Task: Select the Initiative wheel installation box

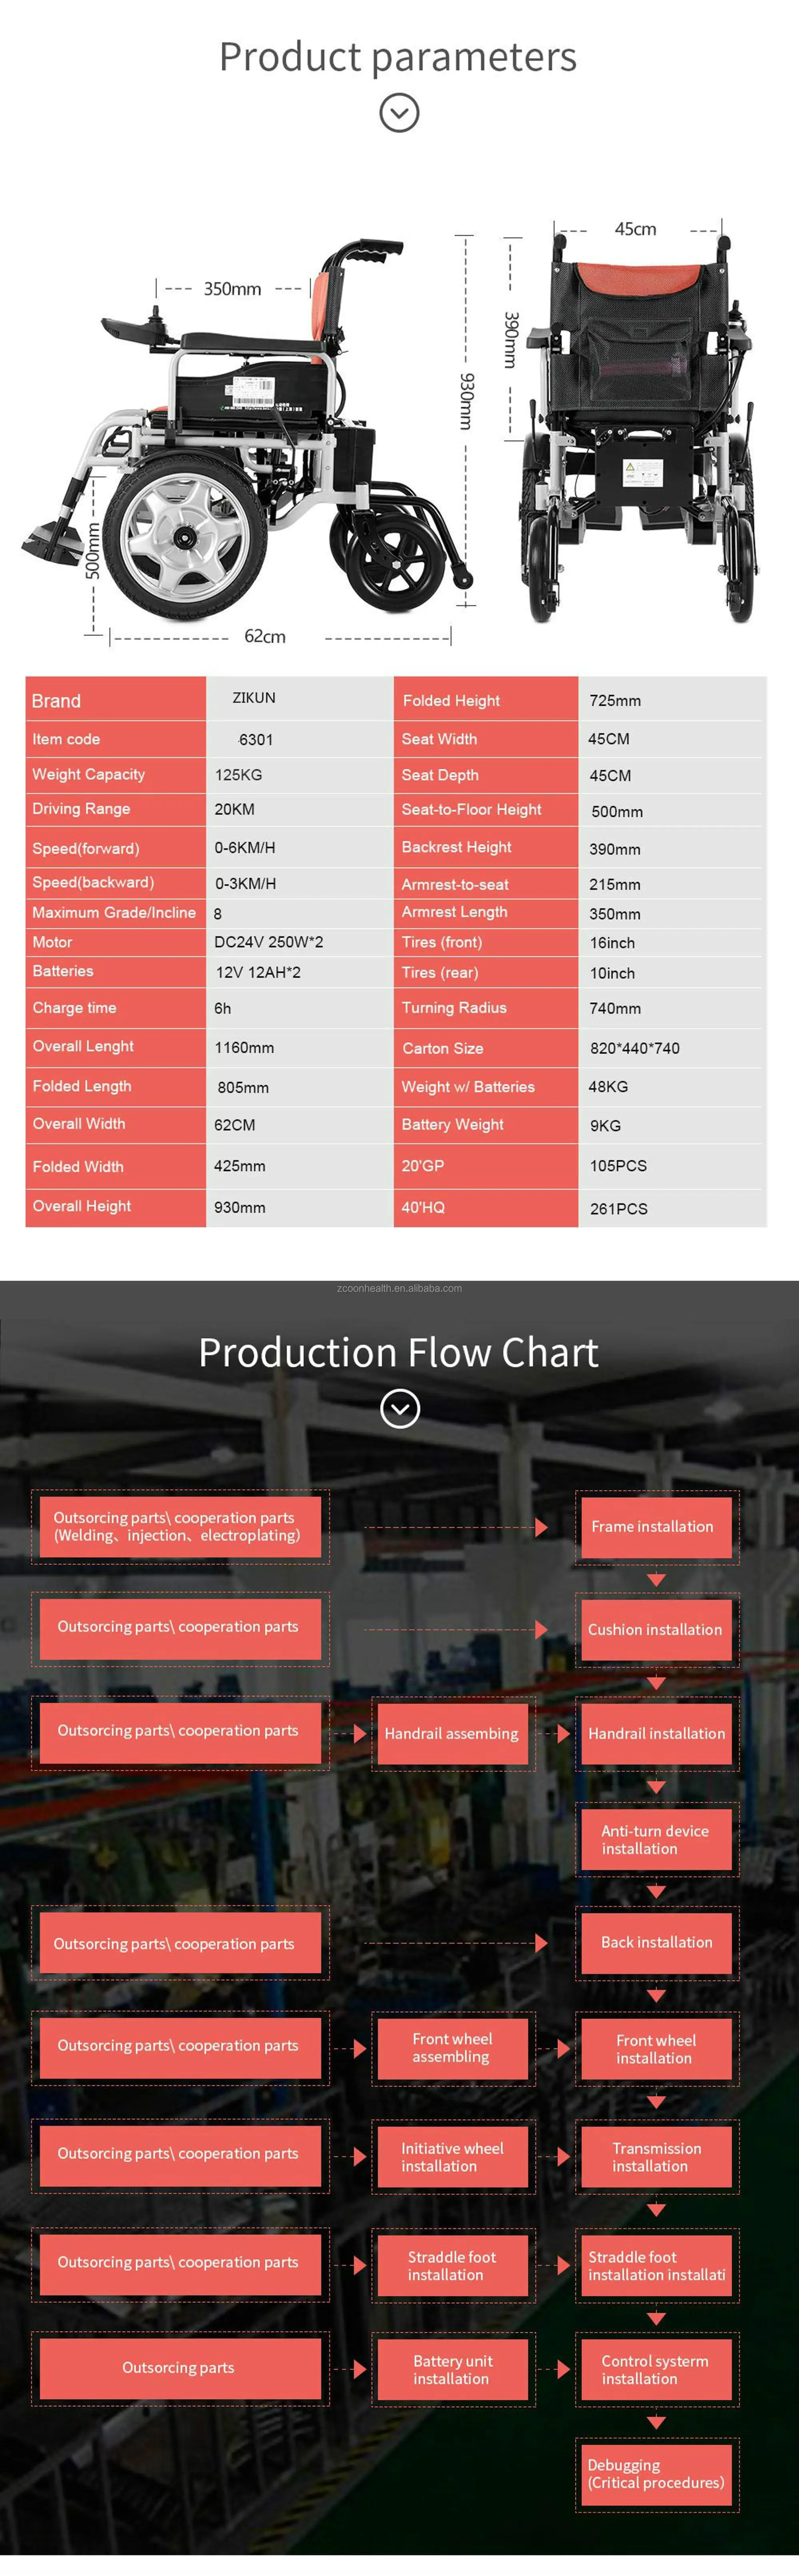Action: point(452,2157)
